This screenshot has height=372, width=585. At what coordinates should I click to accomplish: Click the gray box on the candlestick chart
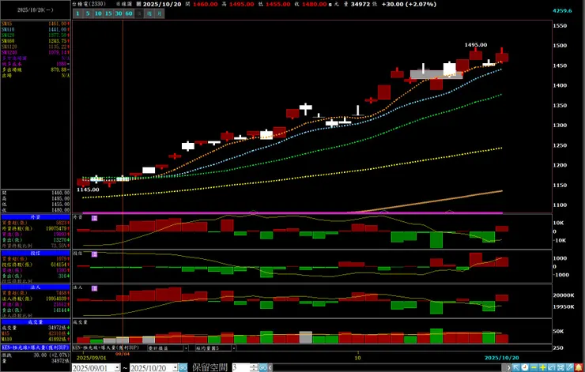click(x=436, y=74)
